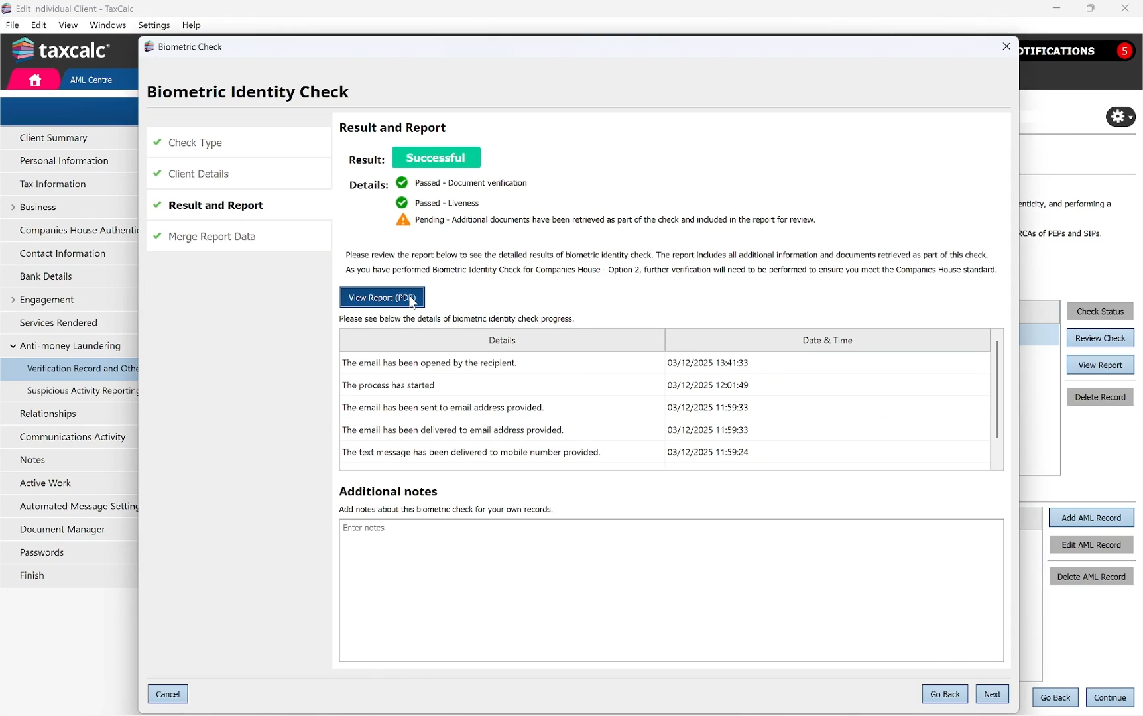
Task: Open Suspicious Activity Reporting in sidebar
Action: [69, 391]
